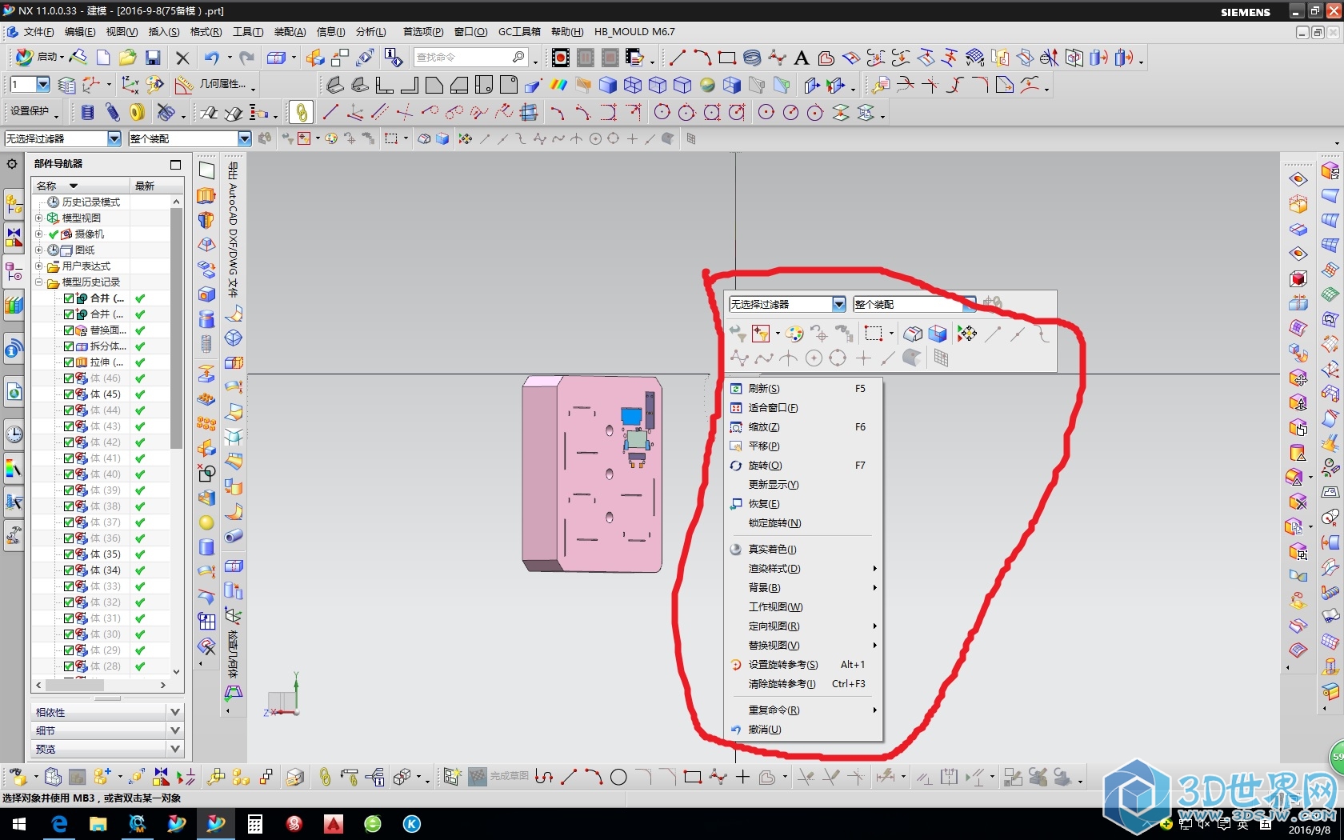Image resolution: width=1344 pixels, height=840 pixels.
Task: Click the sphere primitive icon in the left vertical toolbar
Action: click(x=206, y=522)
